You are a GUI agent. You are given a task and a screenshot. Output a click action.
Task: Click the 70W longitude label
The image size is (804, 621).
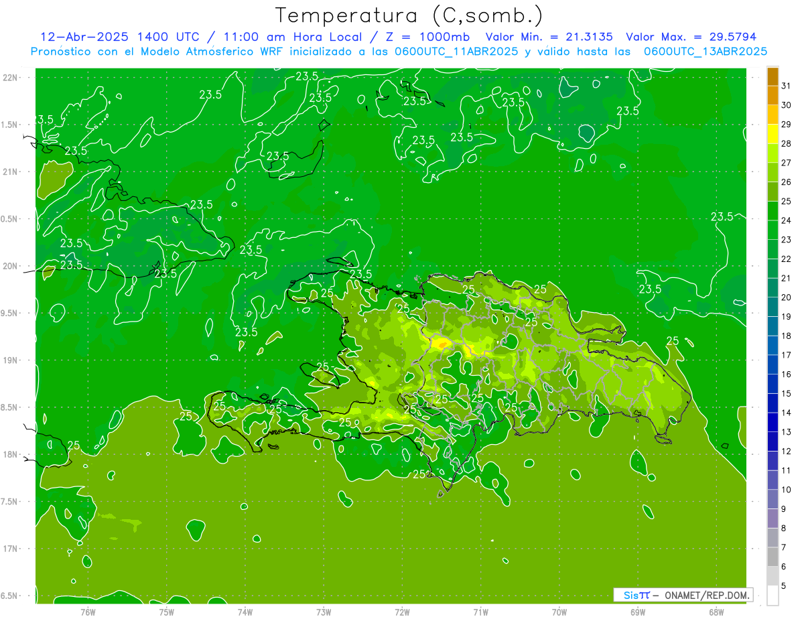point(559,612)
